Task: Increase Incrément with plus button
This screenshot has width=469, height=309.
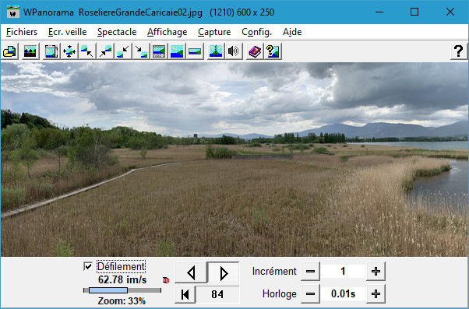Action: click(x=376, y=272)
